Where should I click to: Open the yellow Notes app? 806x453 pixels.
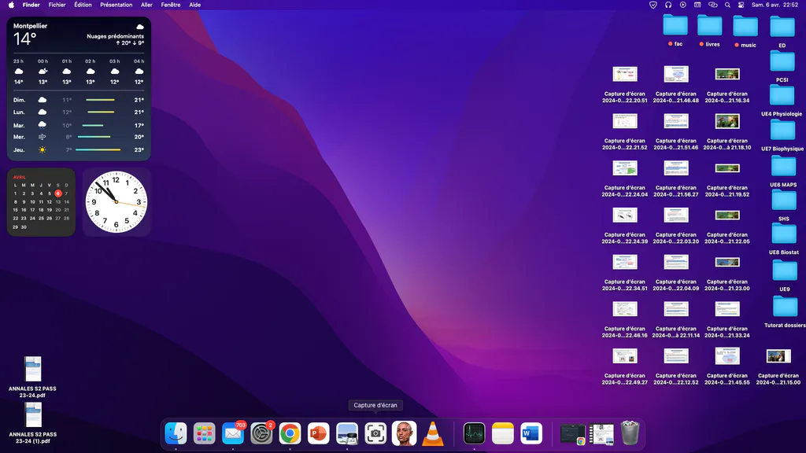[x=503, y=433]
